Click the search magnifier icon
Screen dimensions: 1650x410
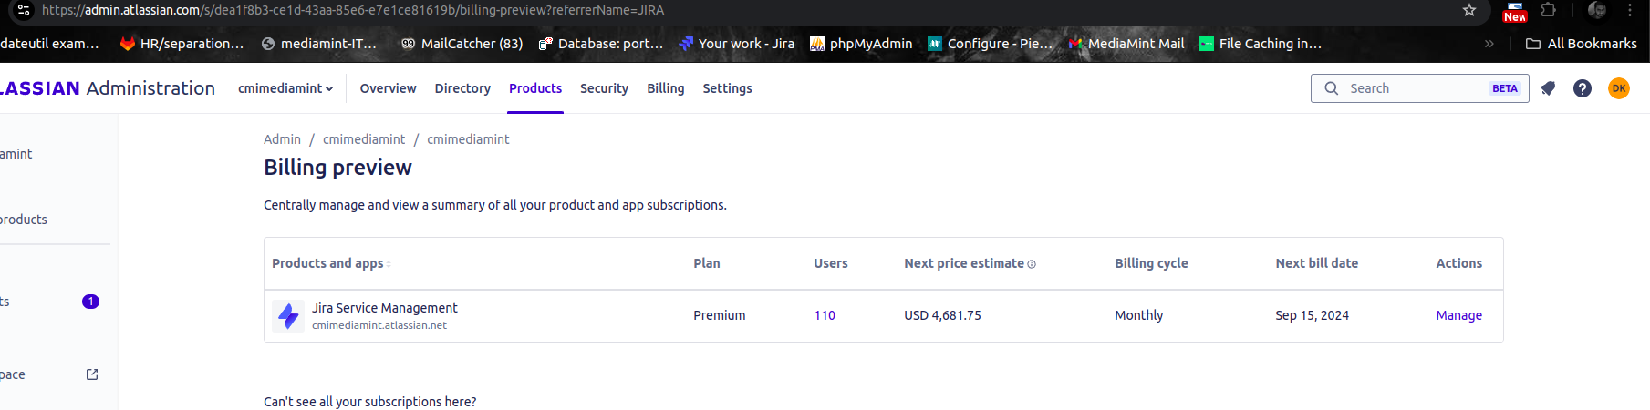tap(1332, 88)
